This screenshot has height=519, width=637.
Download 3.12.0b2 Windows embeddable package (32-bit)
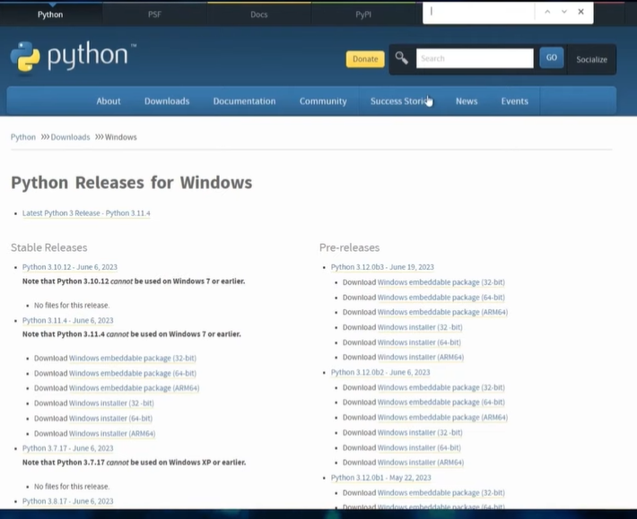pyautogui.click(x=441, y=387)
